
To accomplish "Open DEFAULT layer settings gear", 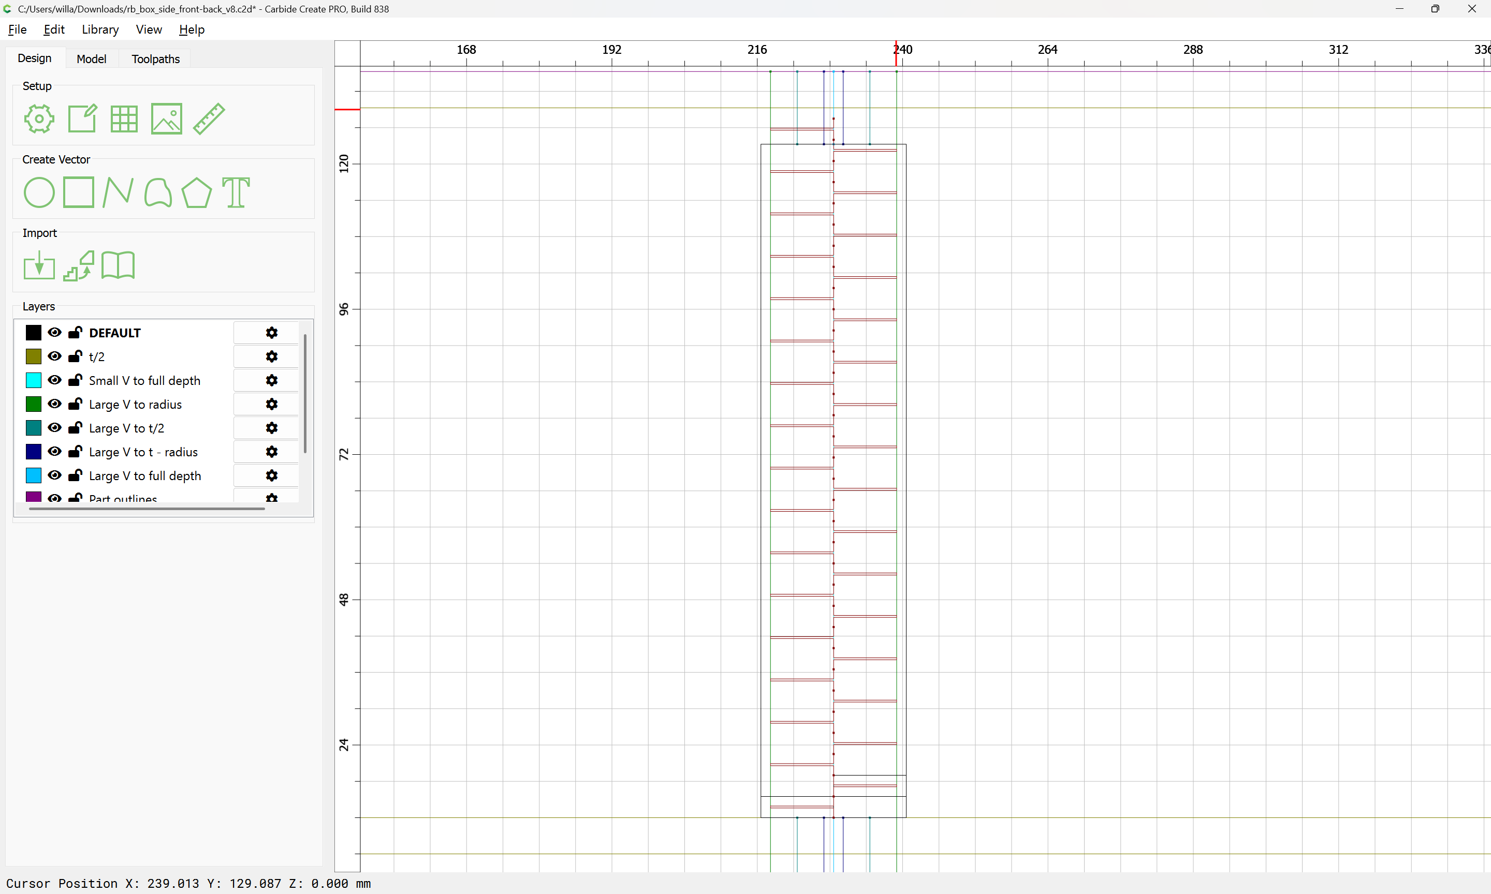I will pos(272,333).
